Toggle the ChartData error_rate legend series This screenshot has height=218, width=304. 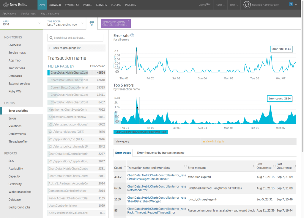click(x=141, y=132)
